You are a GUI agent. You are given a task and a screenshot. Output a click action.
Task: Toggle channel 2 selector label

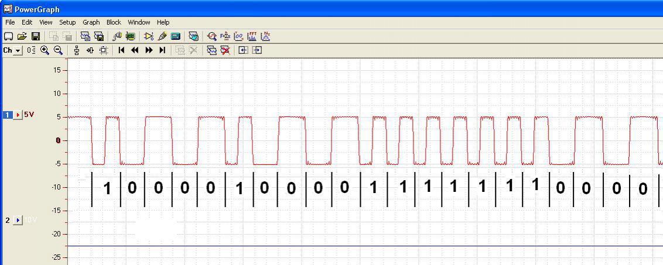(8, 220)
